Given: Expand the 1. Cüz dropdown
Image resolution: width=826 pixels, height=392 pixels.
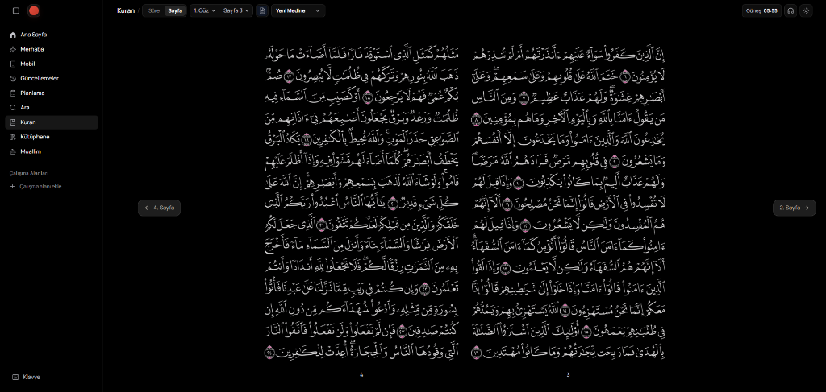Looking at the screenshot, I should [204, 10].
